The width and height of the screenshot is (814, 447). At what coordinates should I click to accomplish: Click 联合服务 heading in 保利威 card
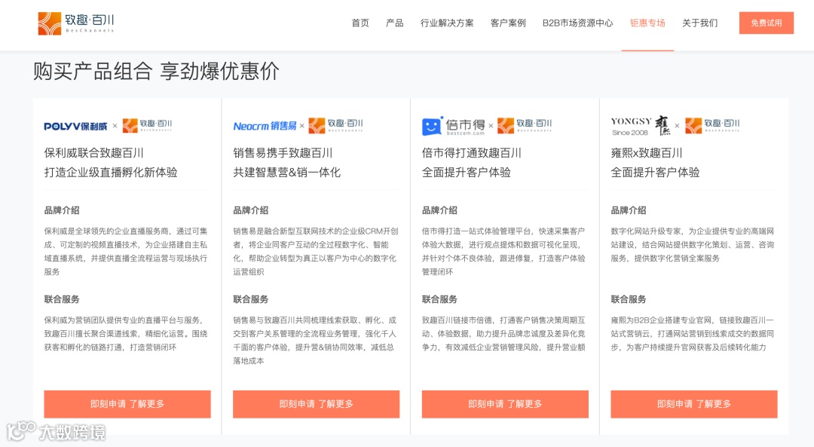(x=62, y=299)
